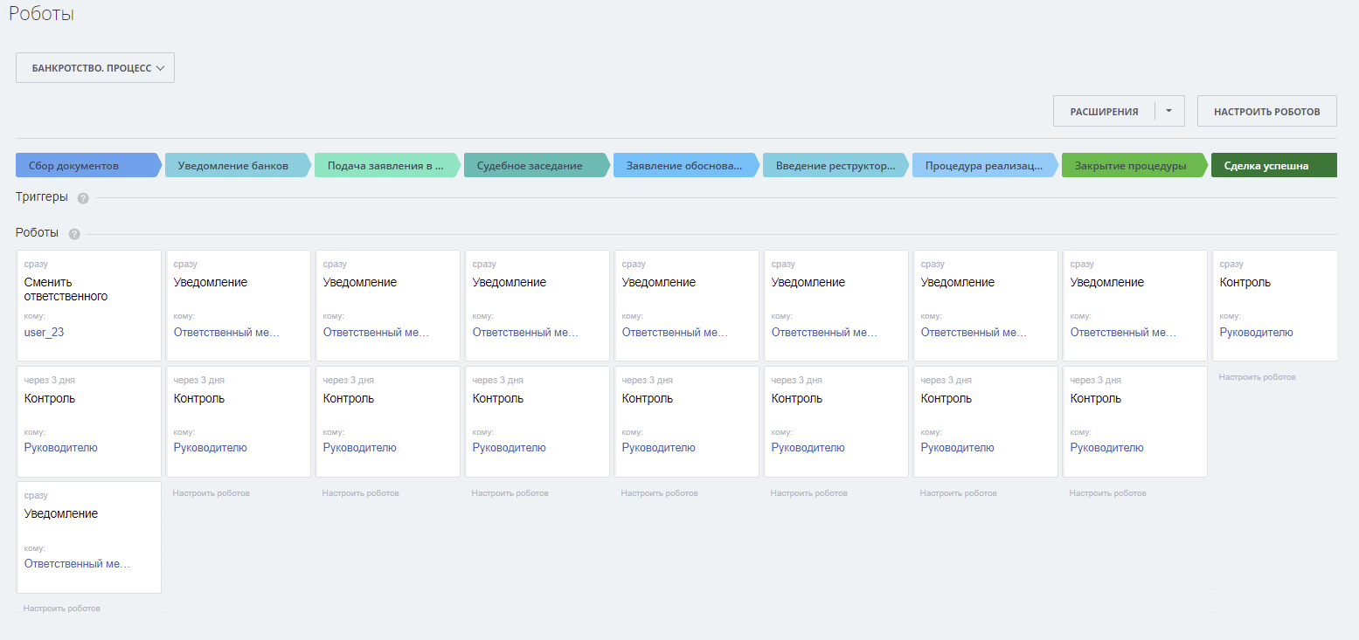Image resolution: width=1359 pixels, height=640 pixels.
Task: Click the Сделка успешна stage
Action: (x=1272, y=165)
